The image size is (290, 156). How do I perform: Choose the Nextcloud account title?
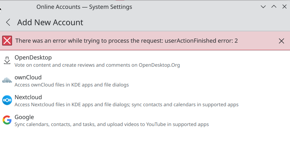tap(28, 97)
